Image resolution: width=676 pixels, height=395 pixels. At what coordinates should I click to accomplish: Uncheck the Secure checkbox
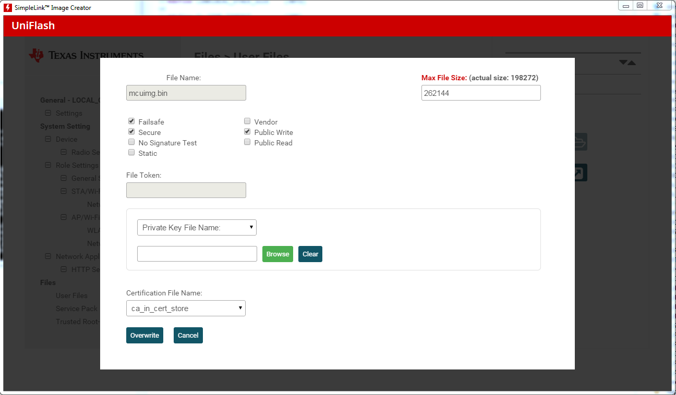131,132
